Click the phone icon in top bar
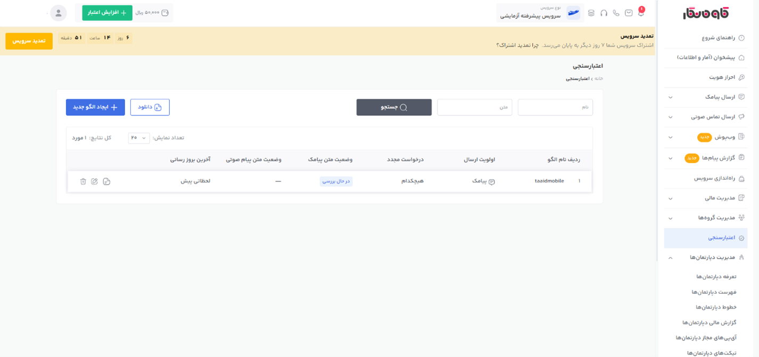The image size is (759, 357). [616, 13]
